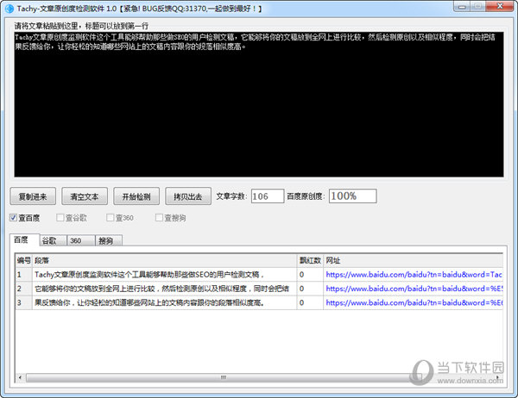Click the 清空文本 button
The width and height of the screenshot is (518, 398).
tap(85, 196)
